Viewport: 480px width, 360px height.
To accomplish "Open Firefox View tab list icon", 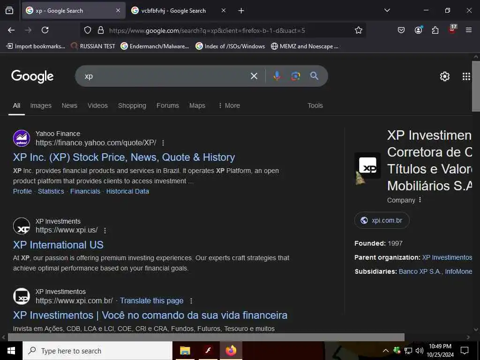I will [9, 10].
